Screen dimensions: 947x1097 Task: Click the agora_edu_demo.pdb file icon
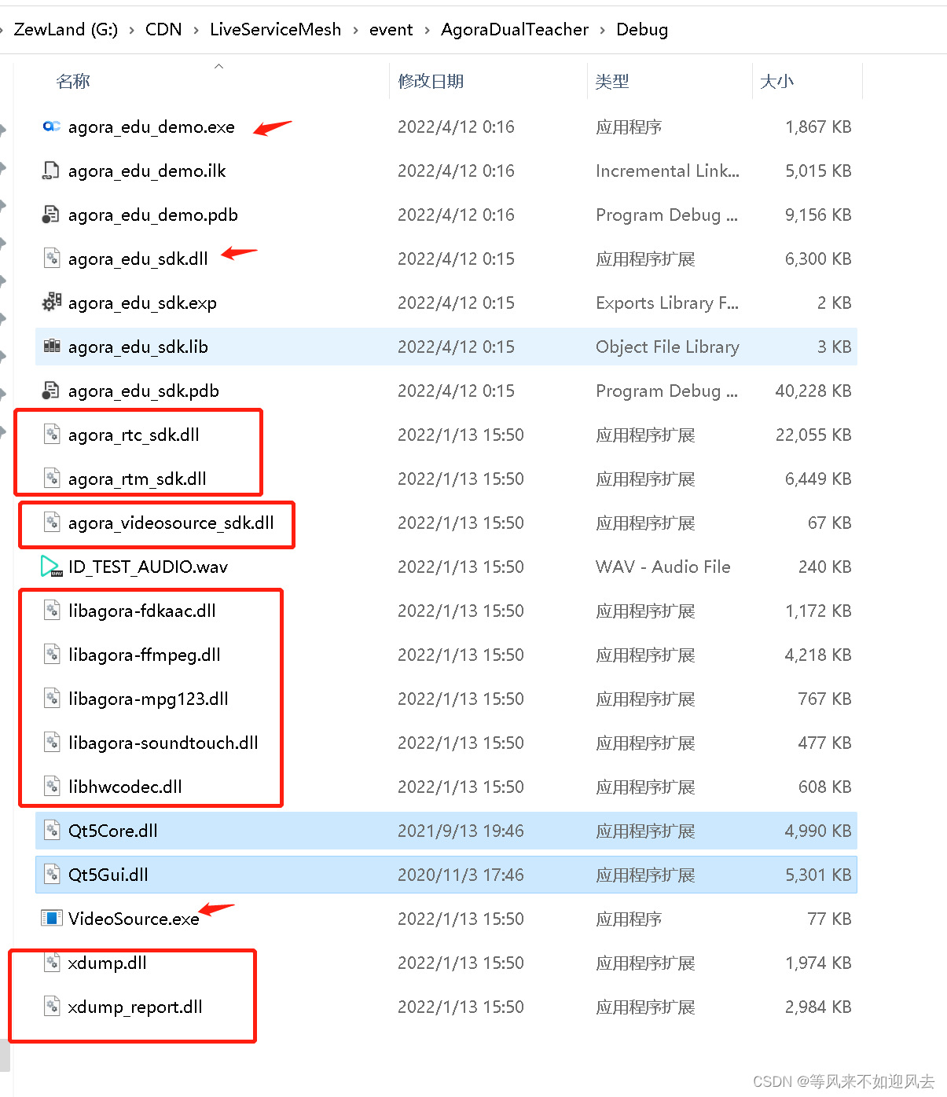click(x=51, y=215)
